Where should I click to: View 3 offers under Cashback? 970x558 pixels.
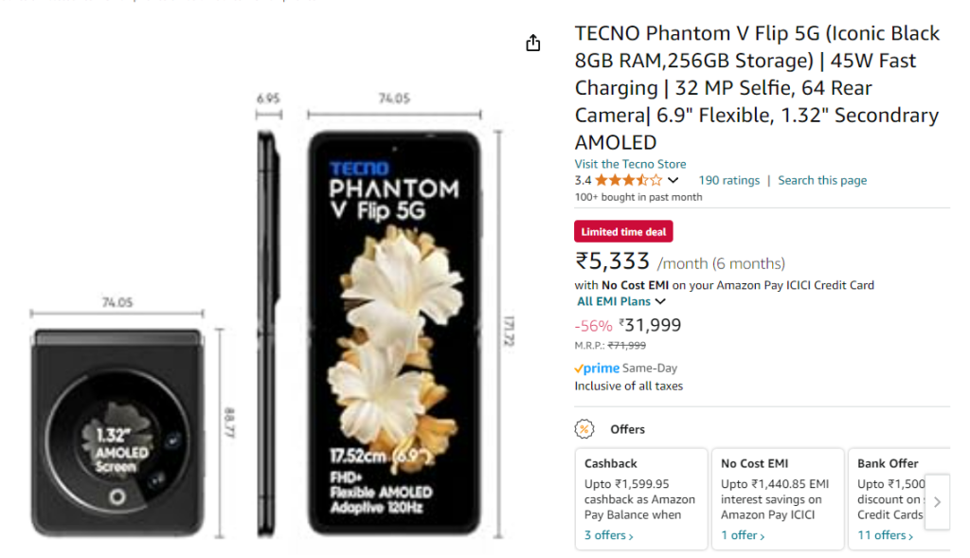point(609,535)
